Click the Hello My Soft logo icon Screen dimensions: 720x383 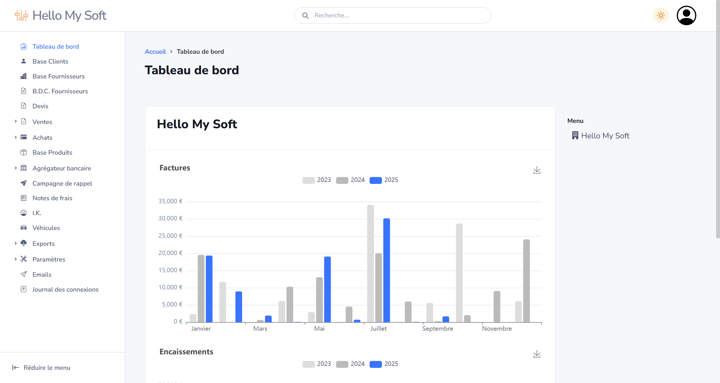[21, 15]
